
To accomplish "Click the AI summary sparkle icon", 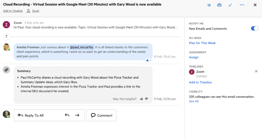I will tap(6, 70).
